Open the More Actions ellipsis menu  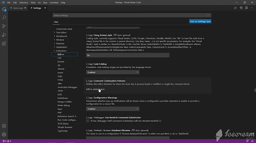point(252,8)
